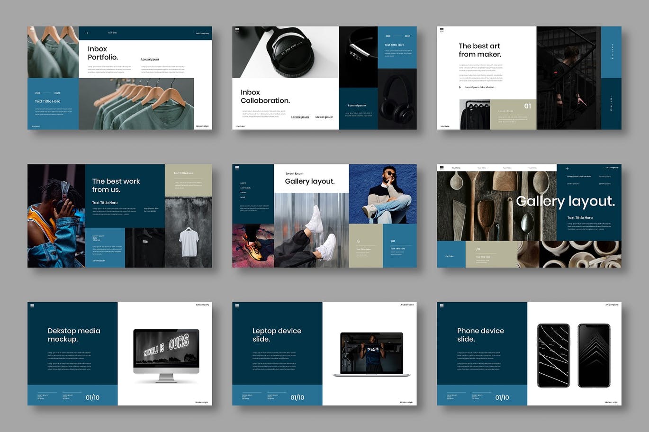Open hamburger menu on Leptop device slide
Image resolution: width=649 pixels, height=432 pixels.
pos(237,306)
